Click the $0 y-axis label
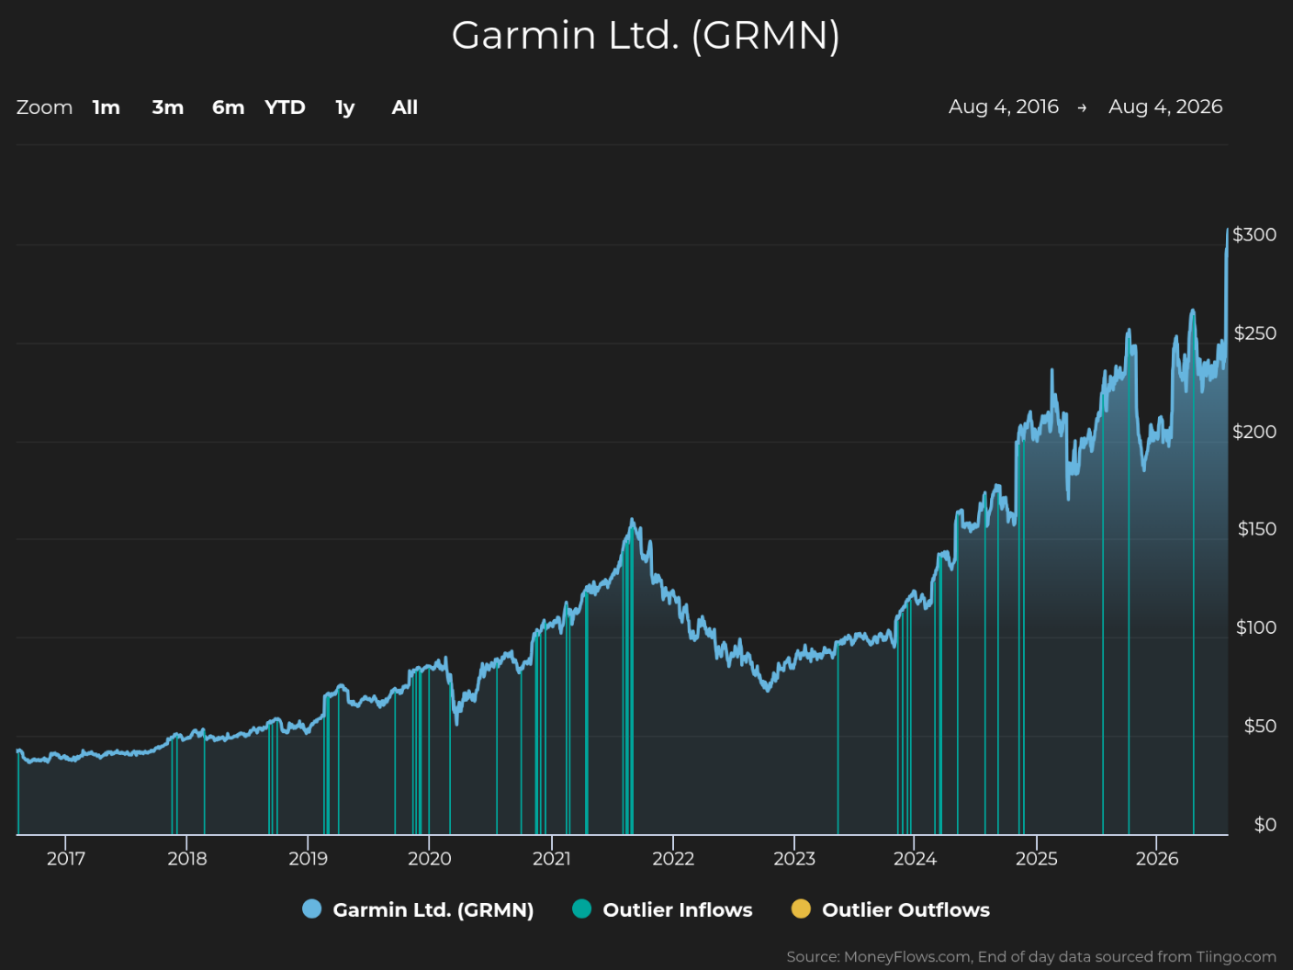1293x970 pixels. tap(1265, 824)
